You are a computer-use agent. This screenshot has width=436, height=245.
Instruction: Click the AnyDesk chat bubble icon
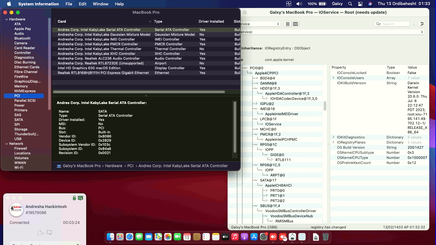tap(49, 233)
